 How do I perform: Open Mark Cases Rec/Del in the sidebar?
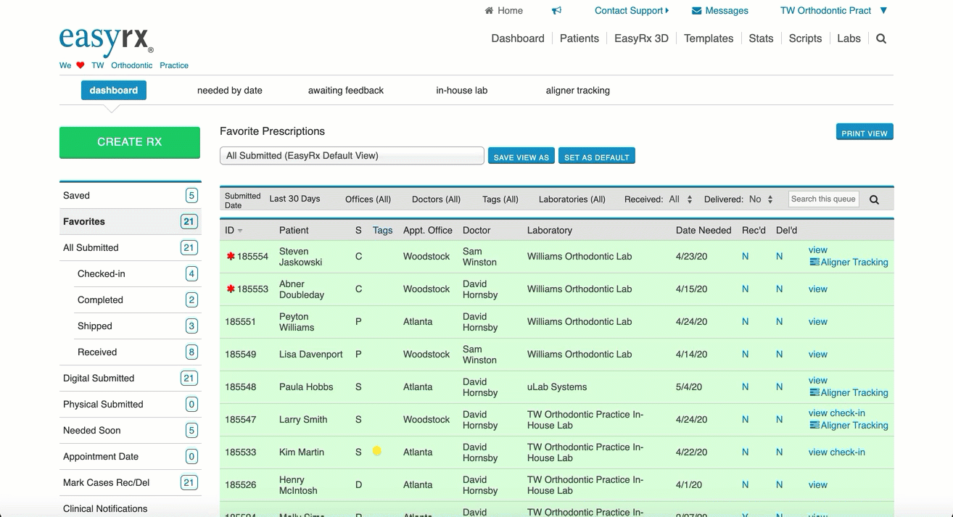[131, 483]
